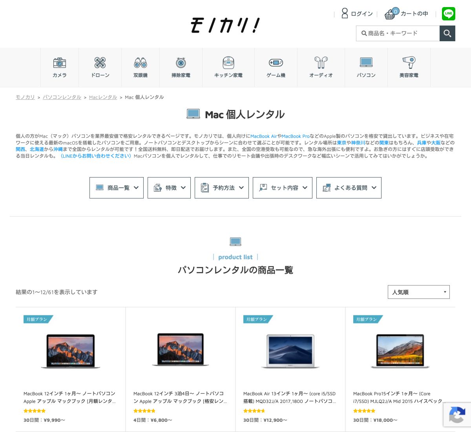Image resolution: width=471 pixels, height=432 pixels.
Task: Open the 大阪 location link
Action: 436,143
